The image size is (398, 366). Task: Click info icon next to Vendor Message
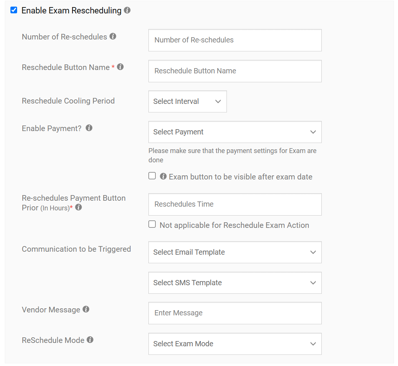click(86, 309)
